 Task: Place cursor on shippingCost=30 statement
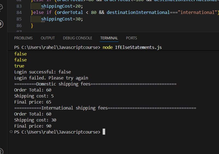pyautogui.click(x=62, y=19)
